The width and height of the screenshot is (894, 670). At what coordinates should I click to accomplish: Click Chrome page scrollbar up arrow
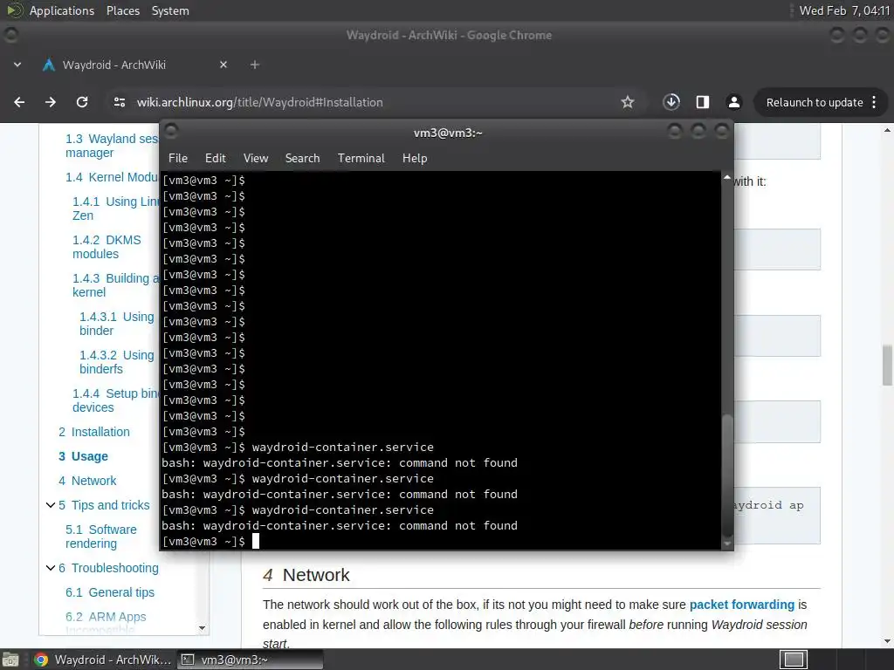887,131
